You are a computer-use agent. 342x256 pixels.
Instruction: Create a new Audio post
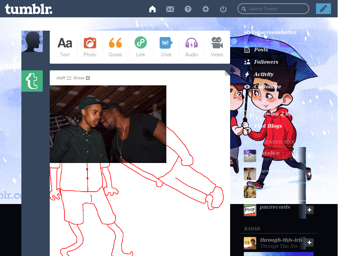[191, 47]
